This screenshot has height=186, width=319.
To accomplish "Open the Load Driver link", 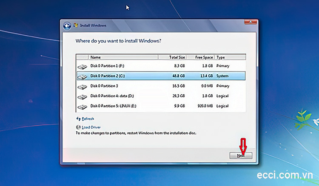I will pyautogui.click(x=91, y=127).
